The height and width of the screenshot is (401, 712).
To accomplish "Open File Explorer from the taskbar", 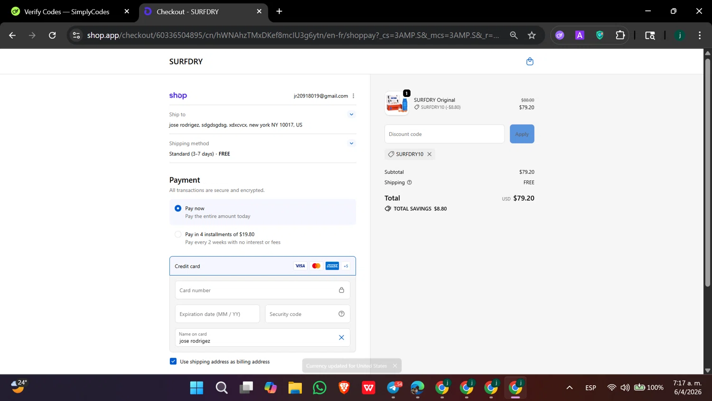I will (295, 388).
